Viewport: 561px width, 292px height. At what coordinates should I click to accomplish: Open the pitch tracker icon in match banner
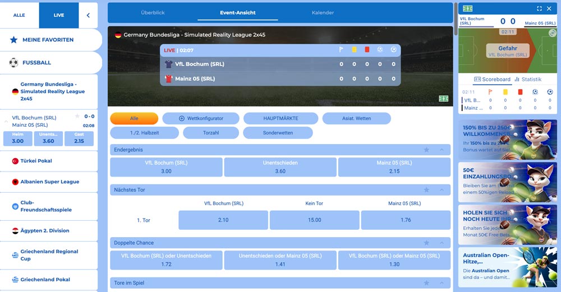444,99
